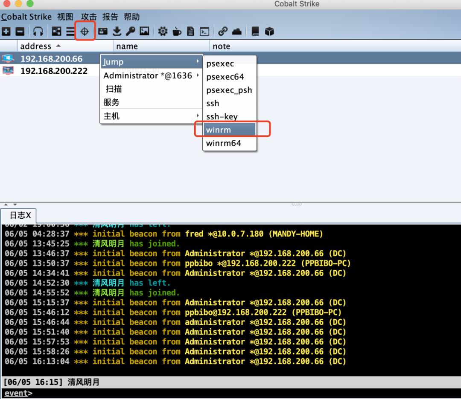This screenshot has width=461, height=399.
Task: Select Jump in the context menu
Action: point(152,62)
